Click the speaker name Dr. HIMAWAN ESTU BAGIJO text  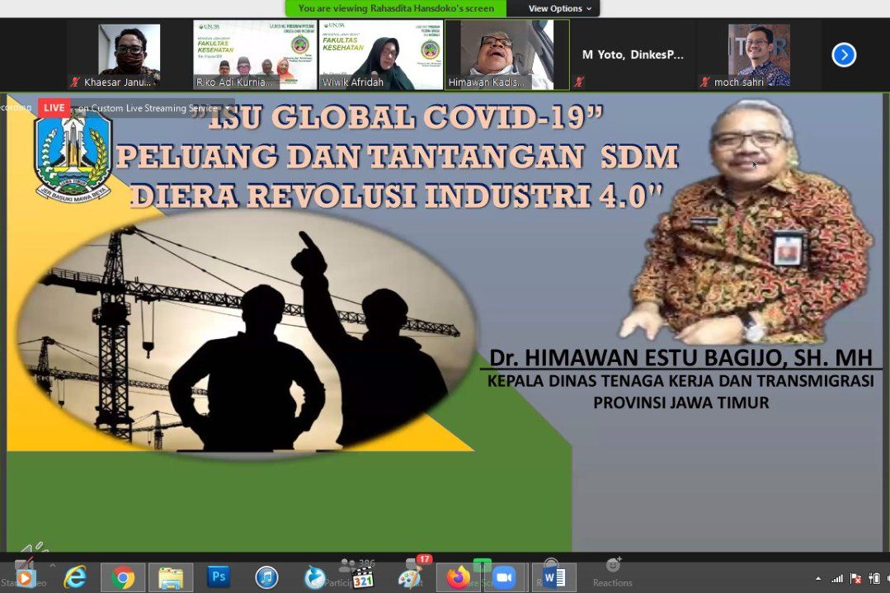680,357
